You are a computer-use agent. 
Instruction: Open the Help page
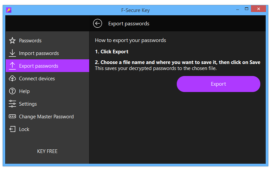click(x=47, y=91)
